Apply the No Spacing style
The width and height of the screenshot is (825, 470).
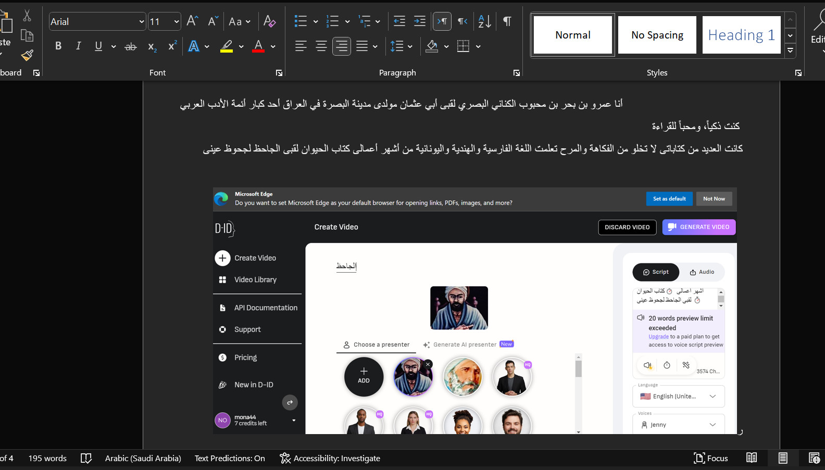(x=657, y=35)
